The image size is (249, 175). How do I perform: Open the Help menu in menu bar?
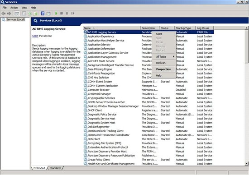[33, 8]
